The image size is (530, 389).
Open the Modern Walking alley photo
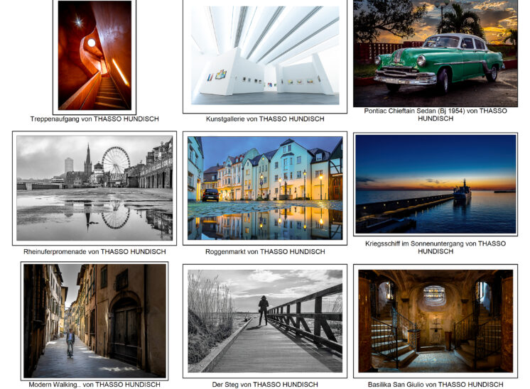(94, 321)
